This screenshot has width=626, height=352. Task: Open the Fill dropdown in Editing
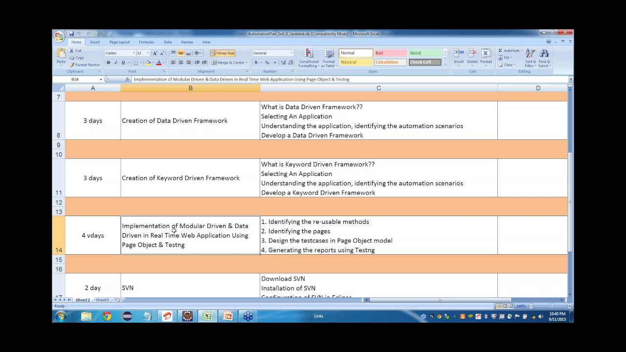click(506, 58)
